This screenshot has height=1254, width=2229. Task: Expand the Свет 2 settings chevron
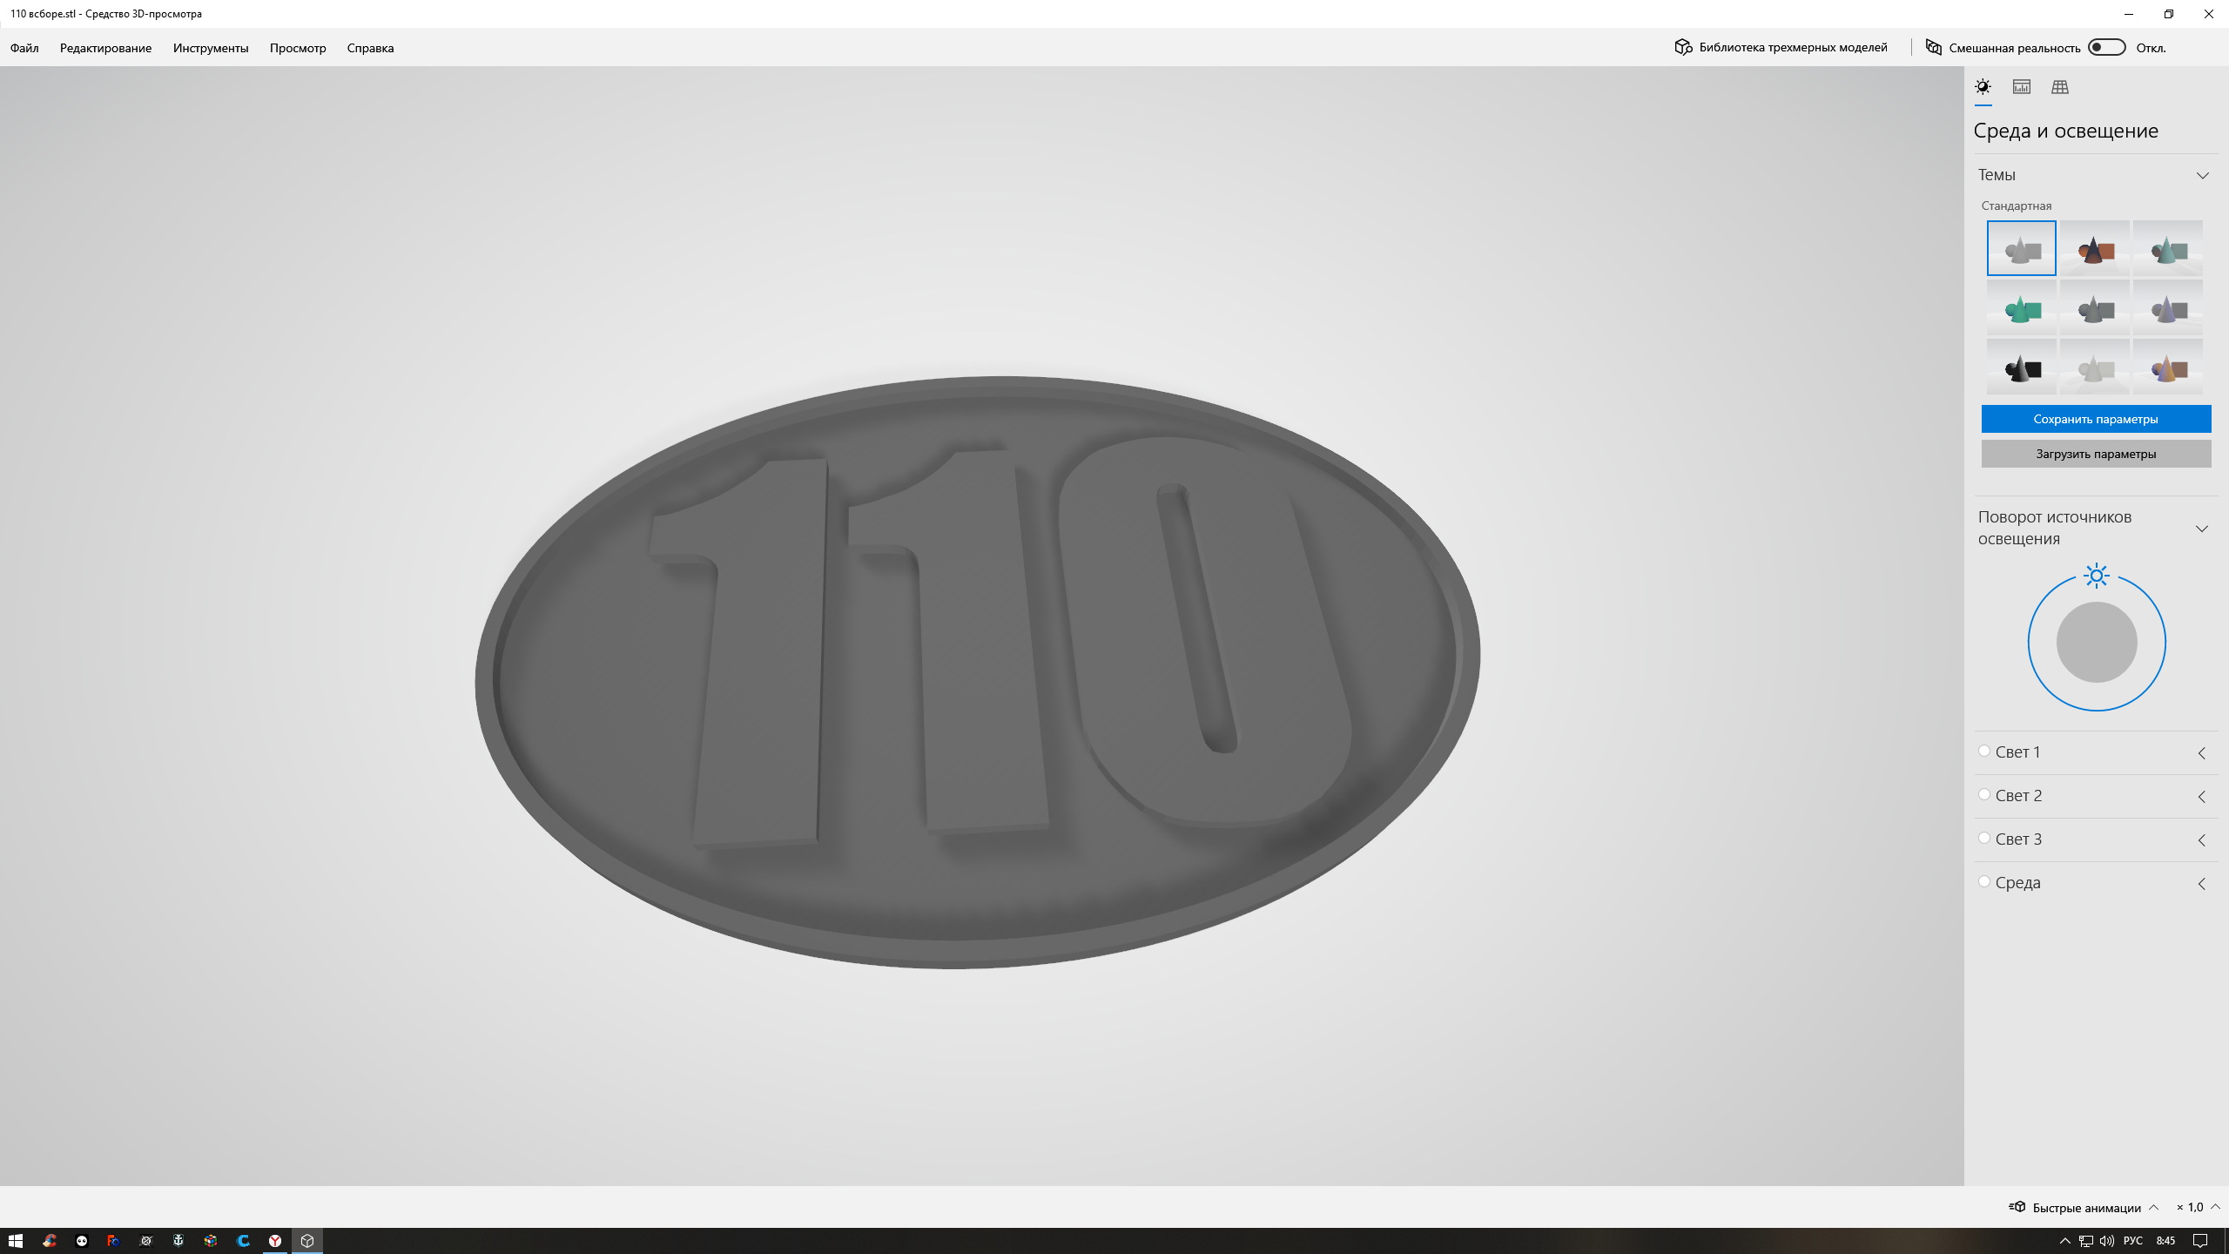[x=2202, y=797]
